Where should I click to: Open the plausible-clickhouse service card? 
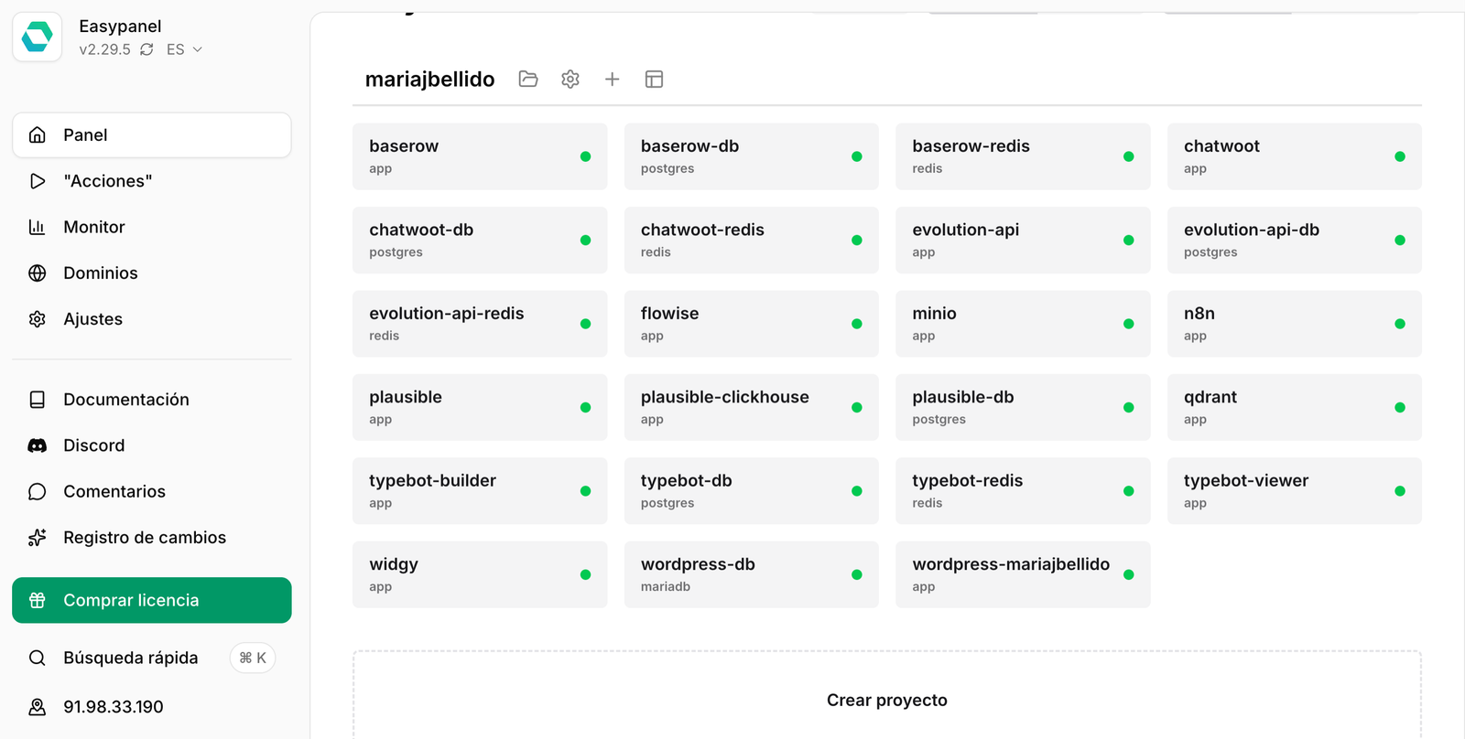(x=752, y=408)
